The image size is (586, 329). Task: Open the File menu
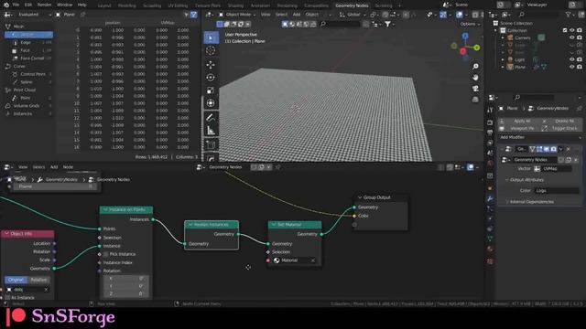pos(16,5)
